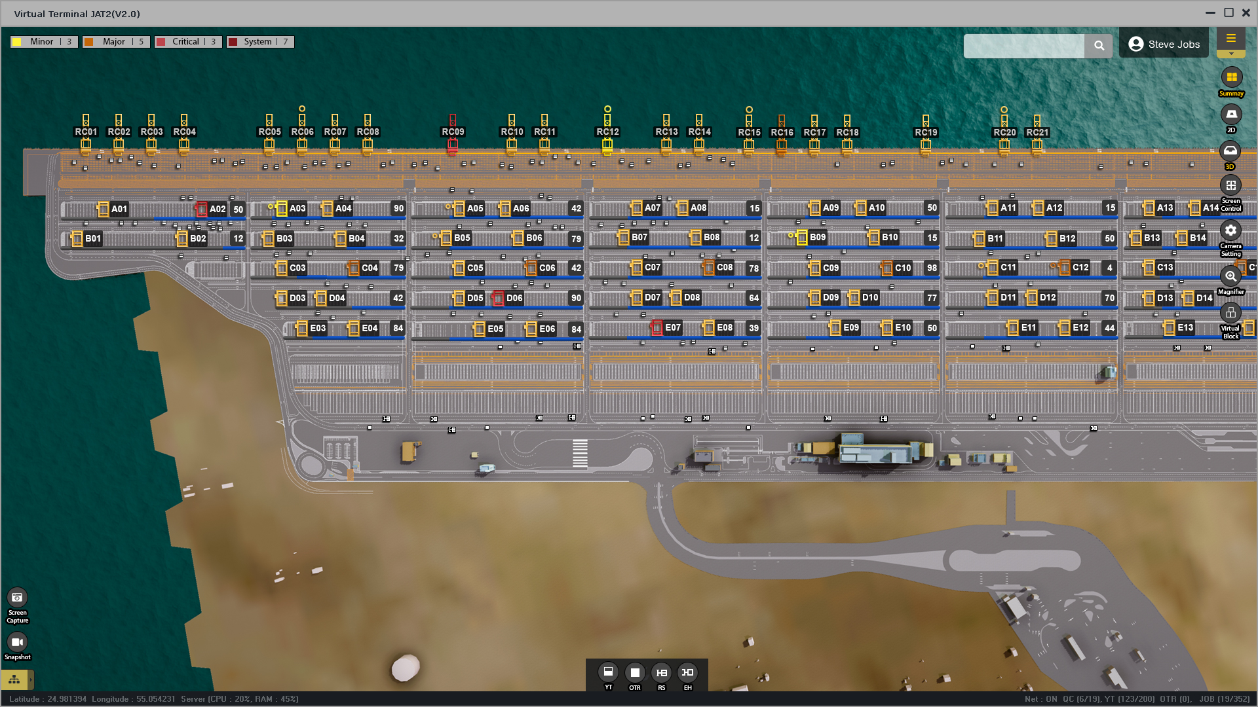
Task: Open Camera Setting gear icon
Action: pyautogui.click(x=1230, y=230)
